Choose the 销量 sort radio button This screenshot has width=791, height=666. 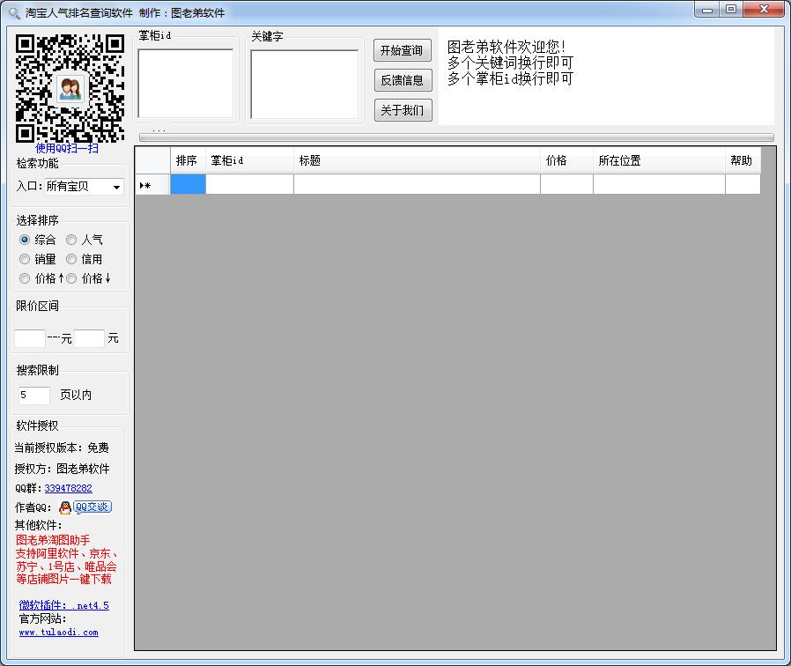(x=25, y=259)
